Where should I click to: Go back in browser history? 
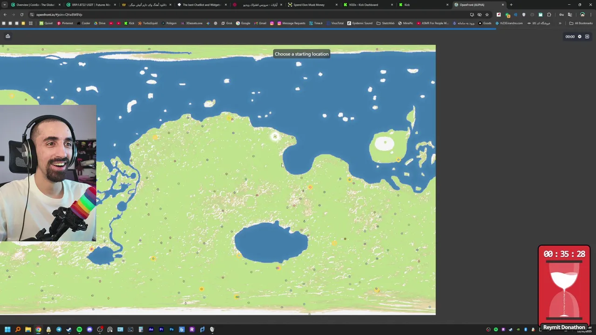tap(5, 14)
